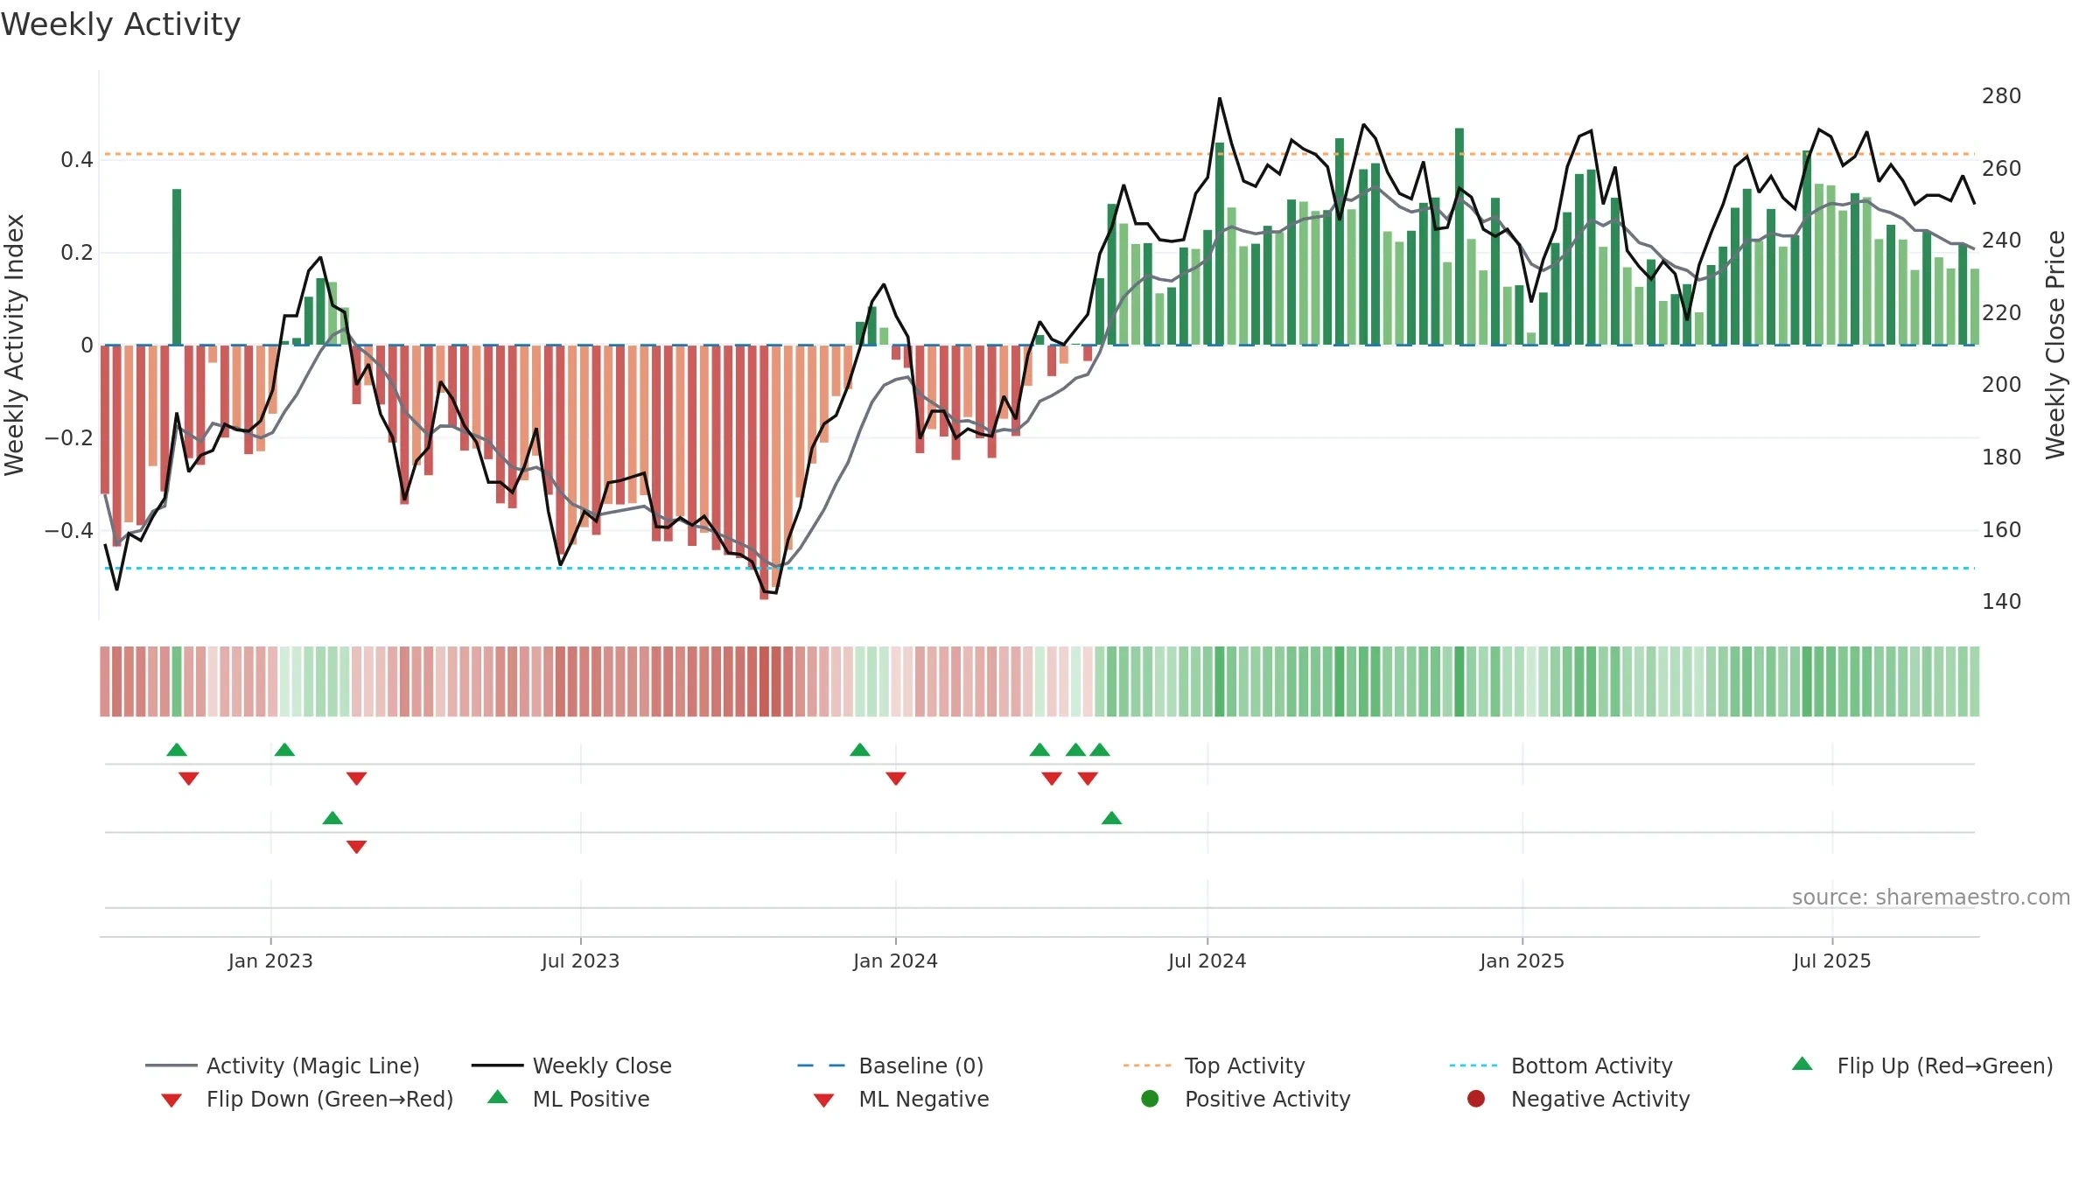The height and width of the screenshot is (1181, 2100).
Task: Click the isolated tall green bar in late 2022
Action: (x=177, y=267)
